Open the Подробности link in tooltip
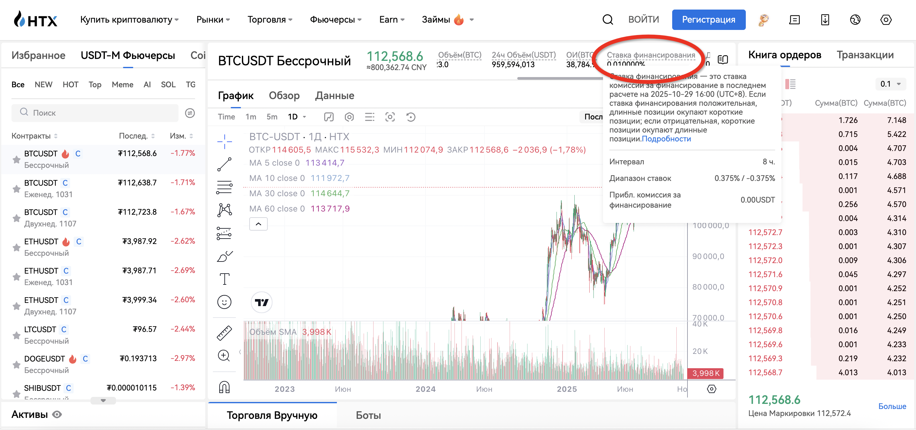The image size is (916, 430). click(x=666, y=139)
